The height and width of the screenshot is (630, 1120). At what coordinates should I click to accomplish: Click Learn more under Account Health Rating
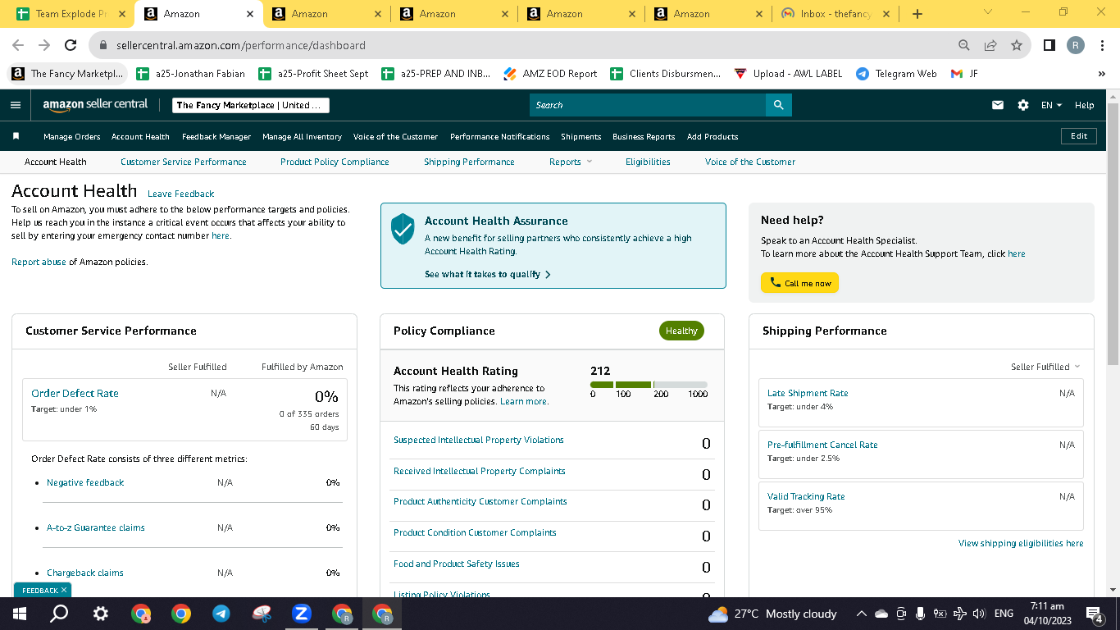524,401
